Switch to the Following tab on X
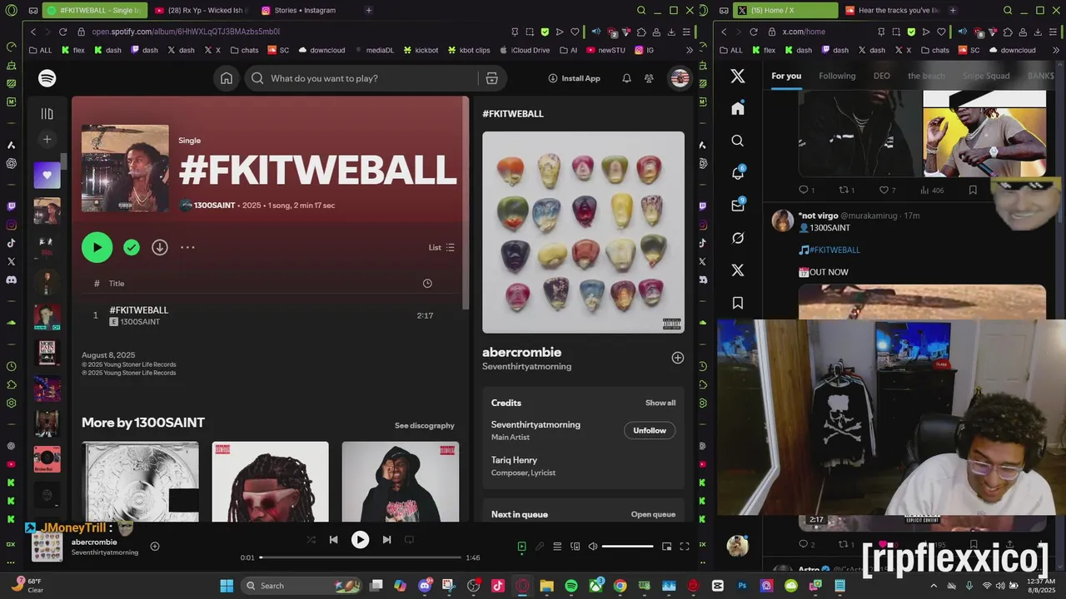 (837, 76)
